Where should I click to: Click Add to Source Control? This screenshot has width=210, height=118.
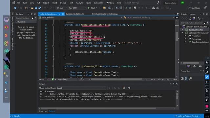(188, 116)
